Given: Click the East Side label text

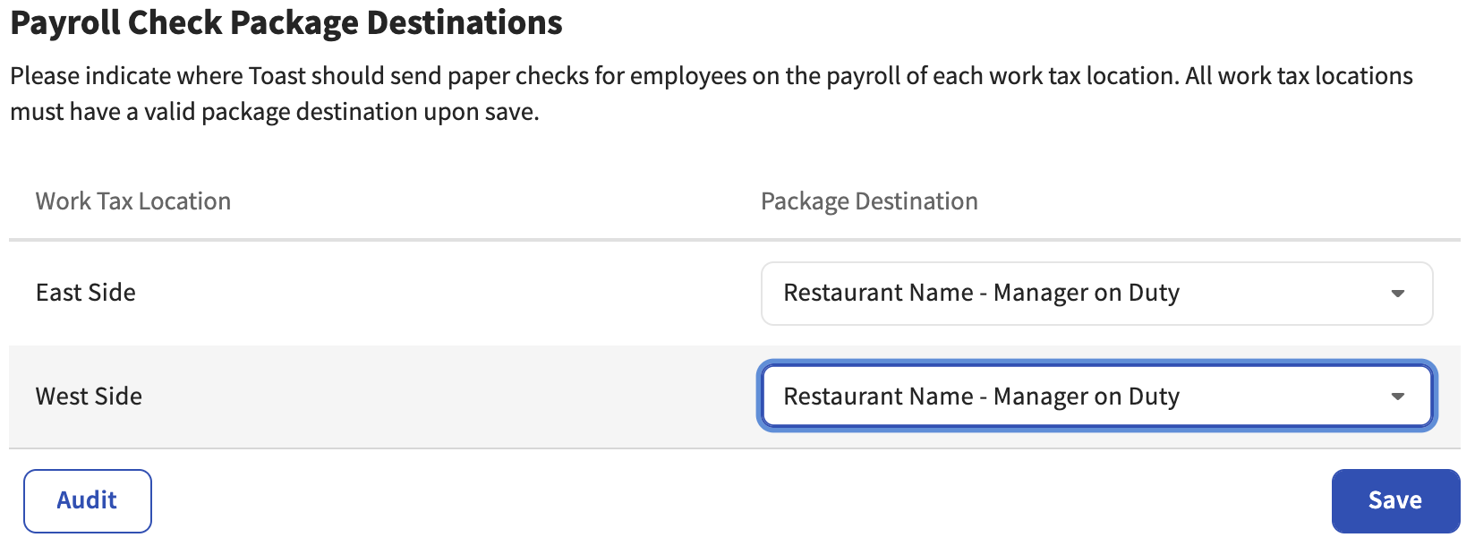Looking at the screenshot, I should (x=85, y=292).
